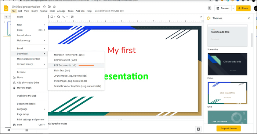Click the Import theme button
Screen dimensions: 257x134
pos(229,129)
